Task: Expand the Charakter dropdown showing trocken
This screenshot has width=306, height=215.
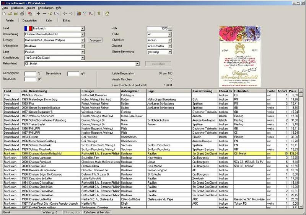Action: 169,40
